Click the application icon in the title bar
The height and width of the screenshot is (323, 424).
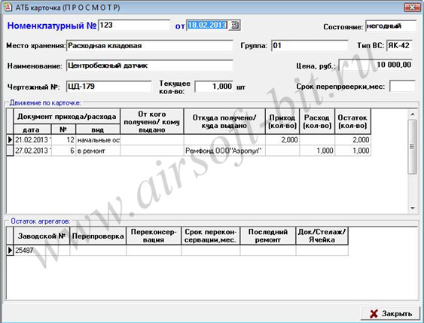8,8
